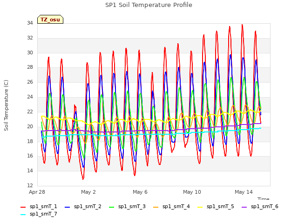Click the yellow sp1_smT_5 legend swatch

pos(200,207)
